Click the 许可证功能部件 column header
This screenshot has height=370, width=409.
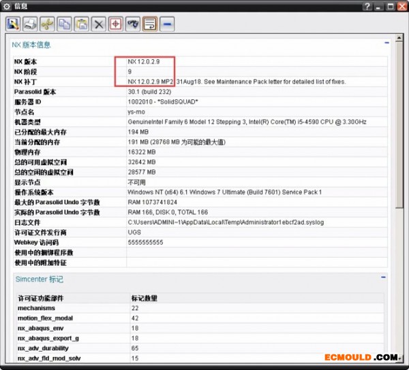coord(41,298)
